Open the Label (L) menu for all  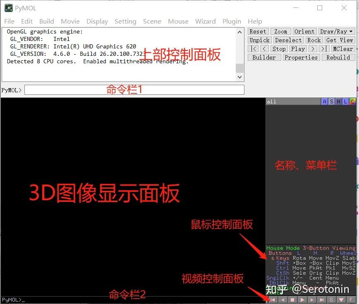tap(345, 102)
